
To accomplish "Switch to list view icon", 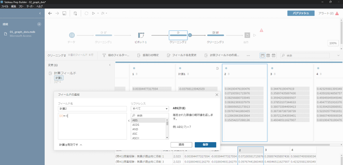I will (273, 56).
